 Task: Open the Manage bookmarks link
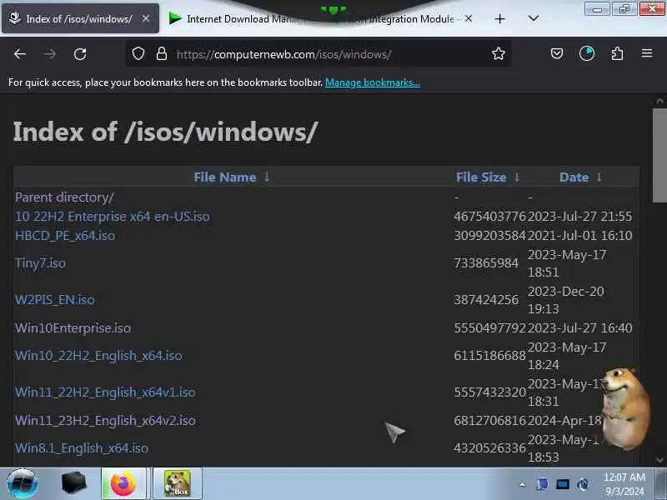point(372,82)
